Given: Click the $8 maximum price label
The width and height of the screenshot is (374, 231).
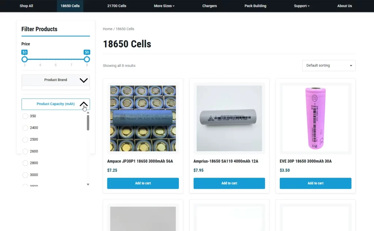Looking at the screenshot, I should click(87, 52).
